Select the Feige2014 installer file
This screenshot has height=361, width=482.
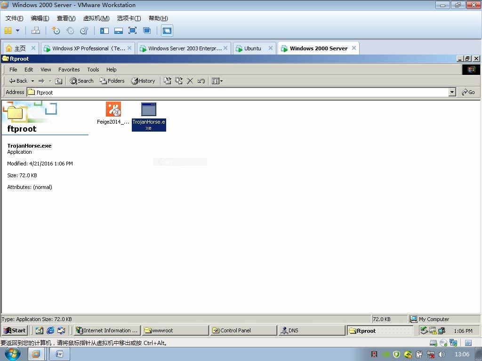click(x=113, y=113)
